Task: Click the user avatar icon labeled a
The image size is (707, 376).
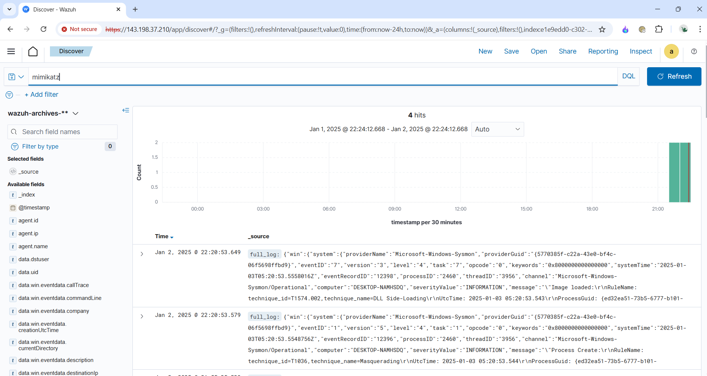Action: pos(671,51)
